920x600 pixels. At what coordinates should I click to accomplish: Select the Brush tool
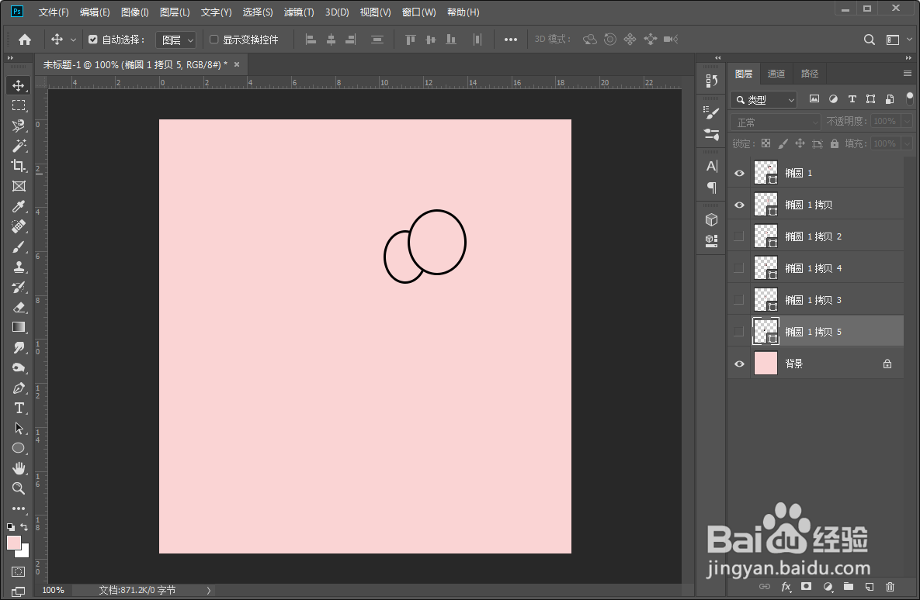[x=19, y=247]
